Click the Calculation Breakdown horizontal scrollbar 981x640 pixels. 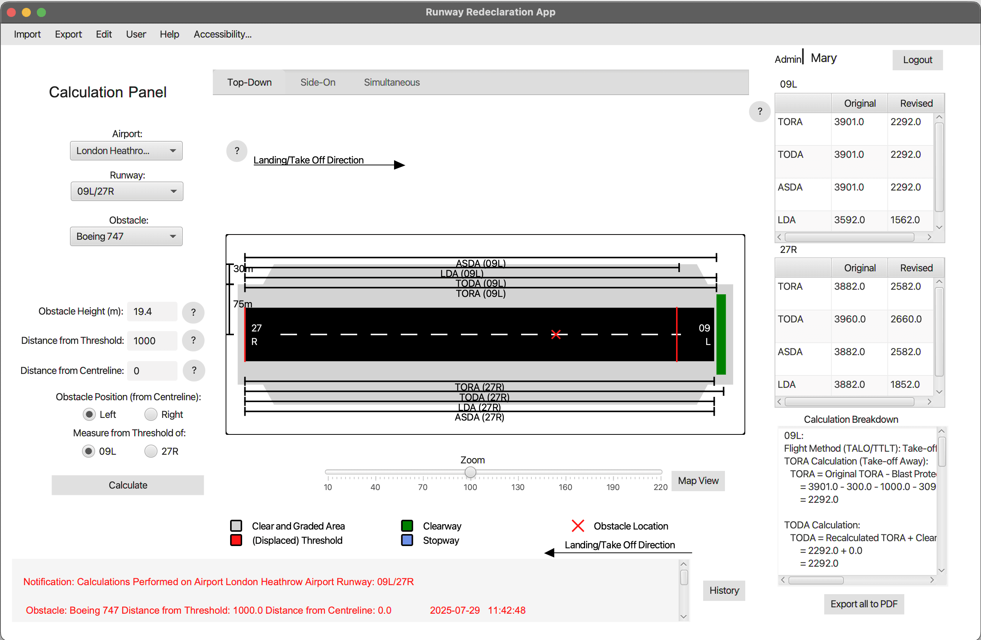pos(816,580)
